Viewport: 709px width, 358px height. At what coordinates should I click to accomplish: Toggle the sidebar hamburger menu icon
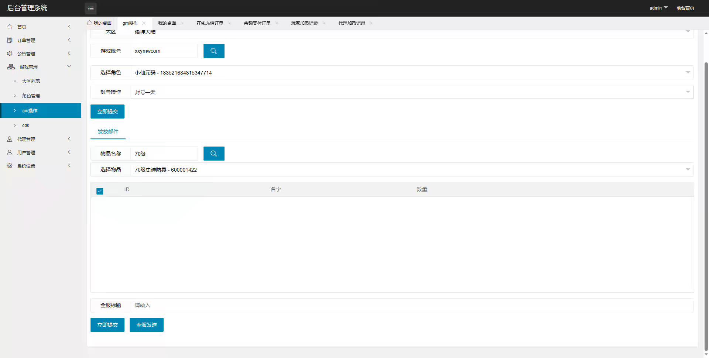click(x=91, y=8)
